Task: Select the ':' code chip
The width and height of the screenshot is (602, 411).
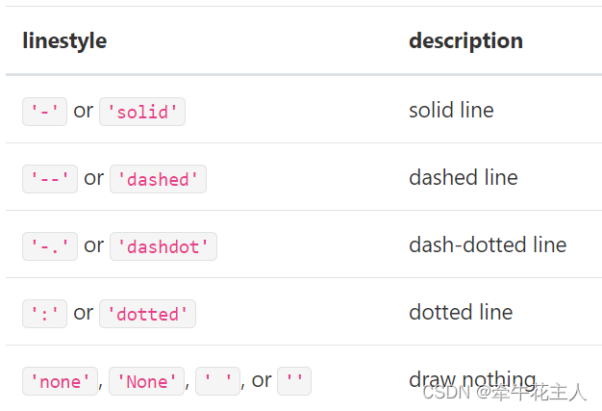Action: pyautogui.click(x=44, y=314)
